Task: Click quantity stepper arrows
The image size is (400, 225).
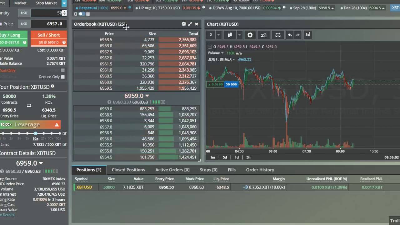Action: pos(64,13)
